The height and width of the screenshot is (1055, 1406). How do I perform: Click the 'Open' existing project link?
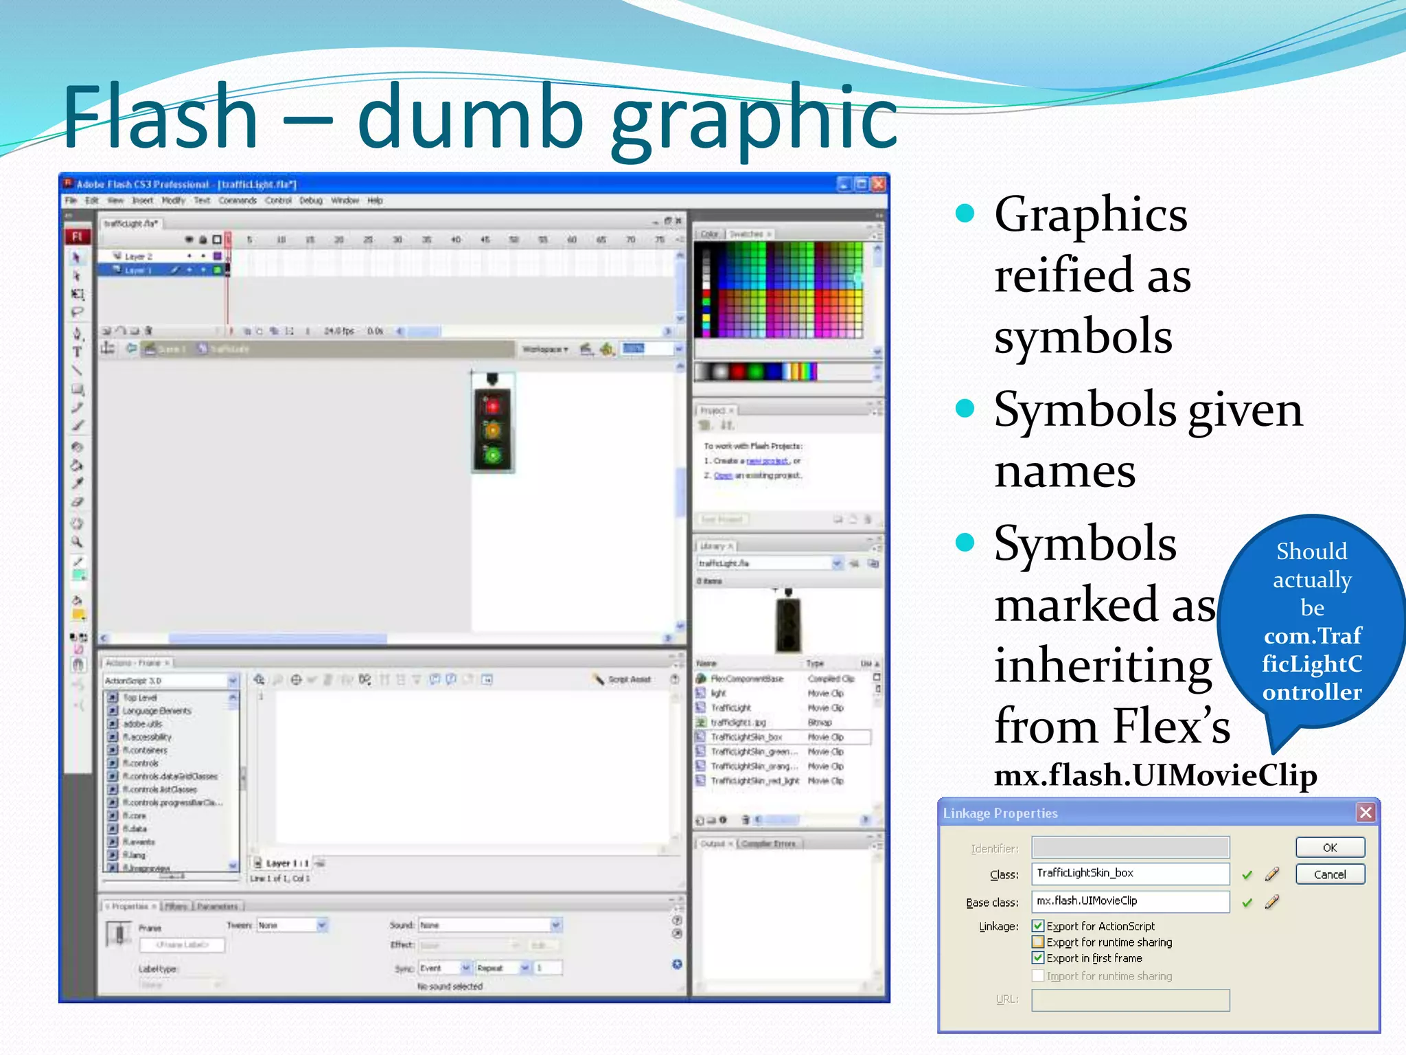tap(723, 475)
